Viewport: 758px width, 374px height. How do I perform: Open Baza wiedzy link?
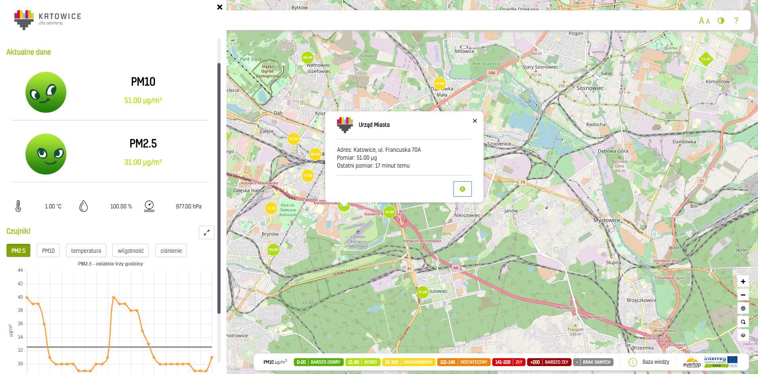[x=655, y=362]
